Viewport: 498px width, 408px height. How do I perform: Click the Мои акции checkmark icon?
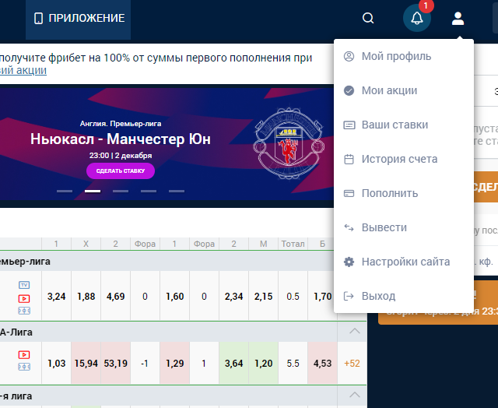point(349,90)
